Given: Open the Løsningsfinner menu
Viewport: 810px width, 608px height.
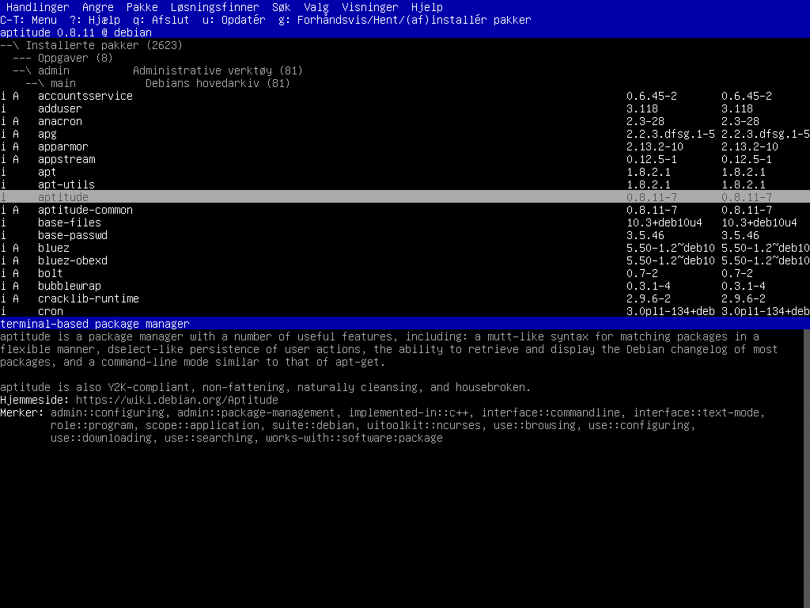Looking at the screenshot, I should (x=214, y=7).
